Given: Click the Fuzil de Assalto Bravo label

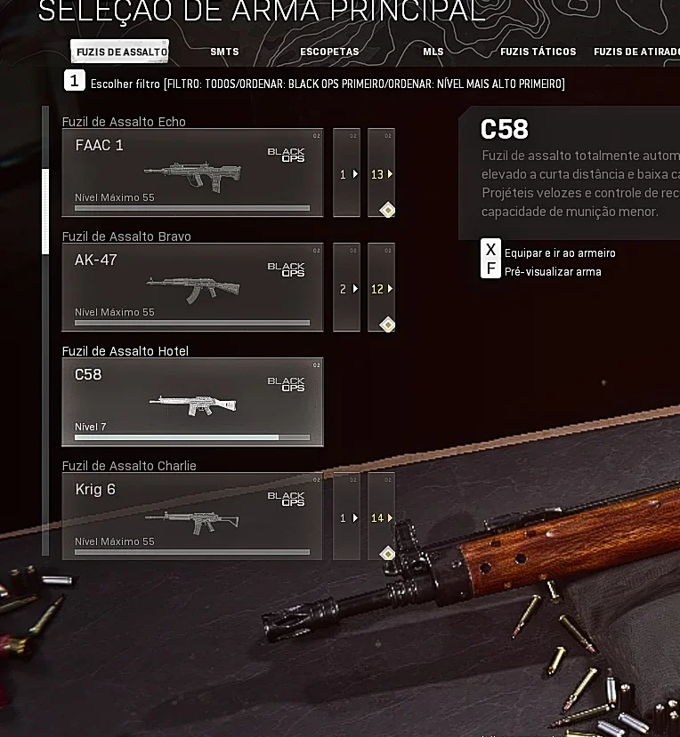Looking at the screenshot, I should point(126,236).
